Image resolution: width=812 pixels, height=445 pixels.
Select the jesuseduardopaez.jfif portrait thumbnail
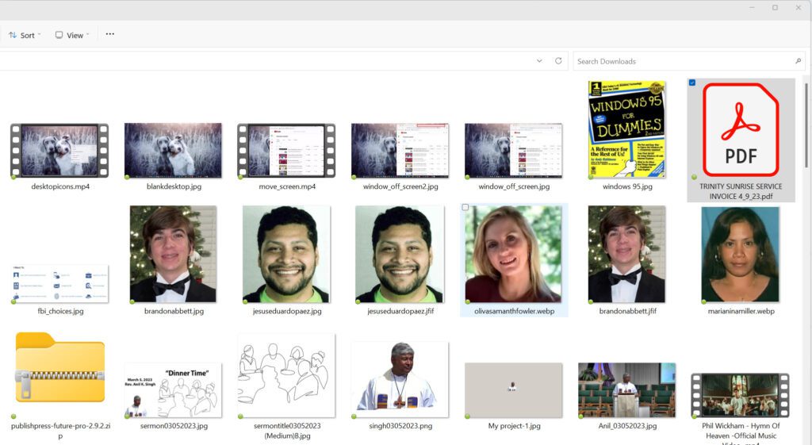(400, 254)
